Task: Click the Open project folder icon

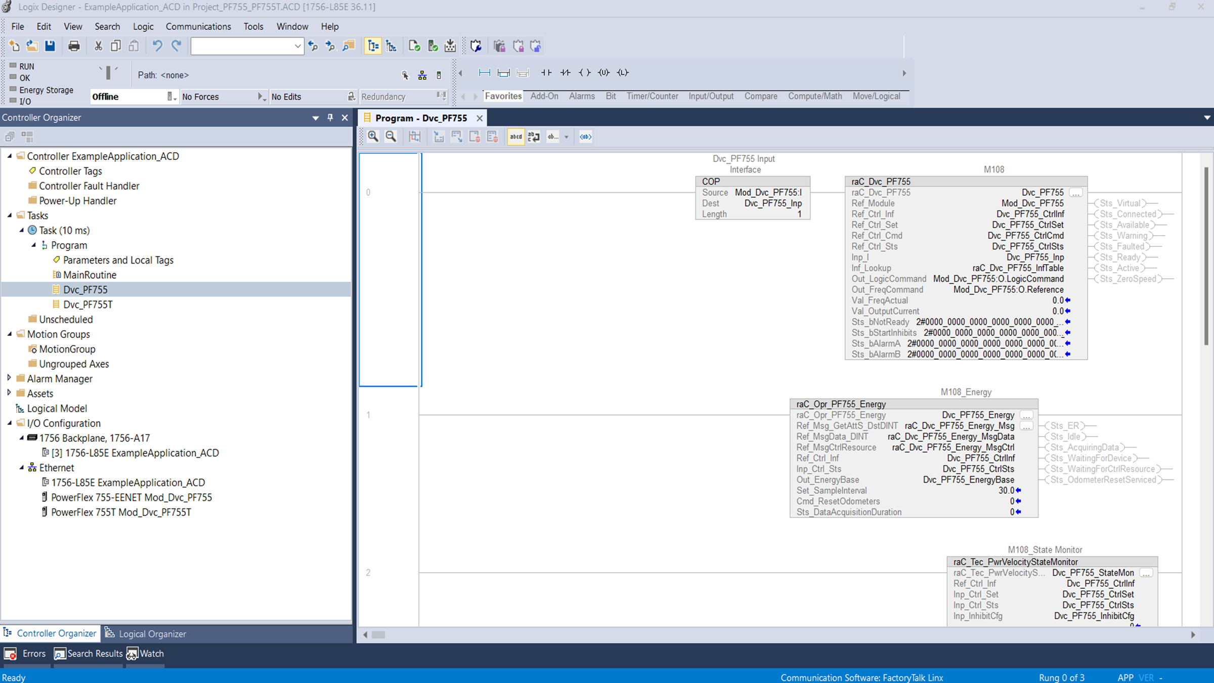Action: [x=32, y=46]
